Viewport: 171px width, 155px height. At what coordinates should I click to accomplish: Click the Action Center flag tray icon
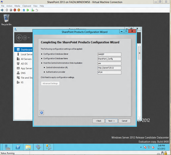click(x=145, y=147)
